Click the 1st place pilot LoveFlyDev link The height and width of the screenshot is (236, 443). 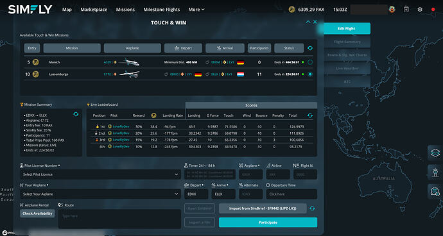point(121,127)
